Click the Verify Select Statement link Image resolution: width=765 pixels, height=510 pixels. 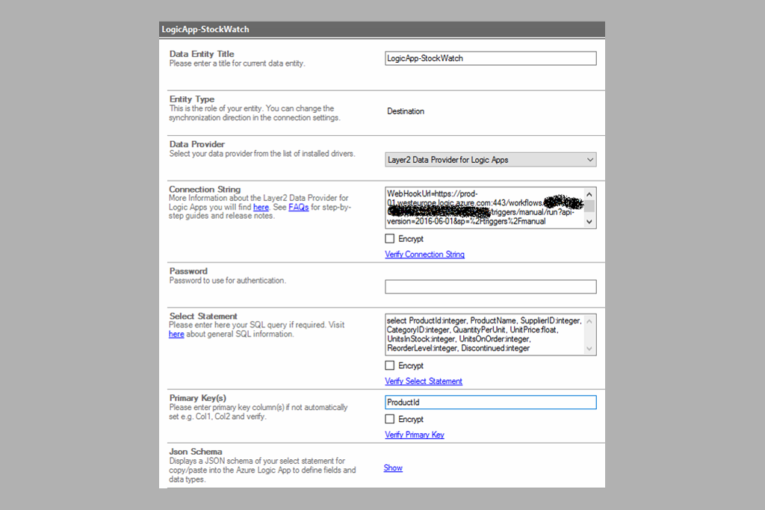(x=424, y=382)
